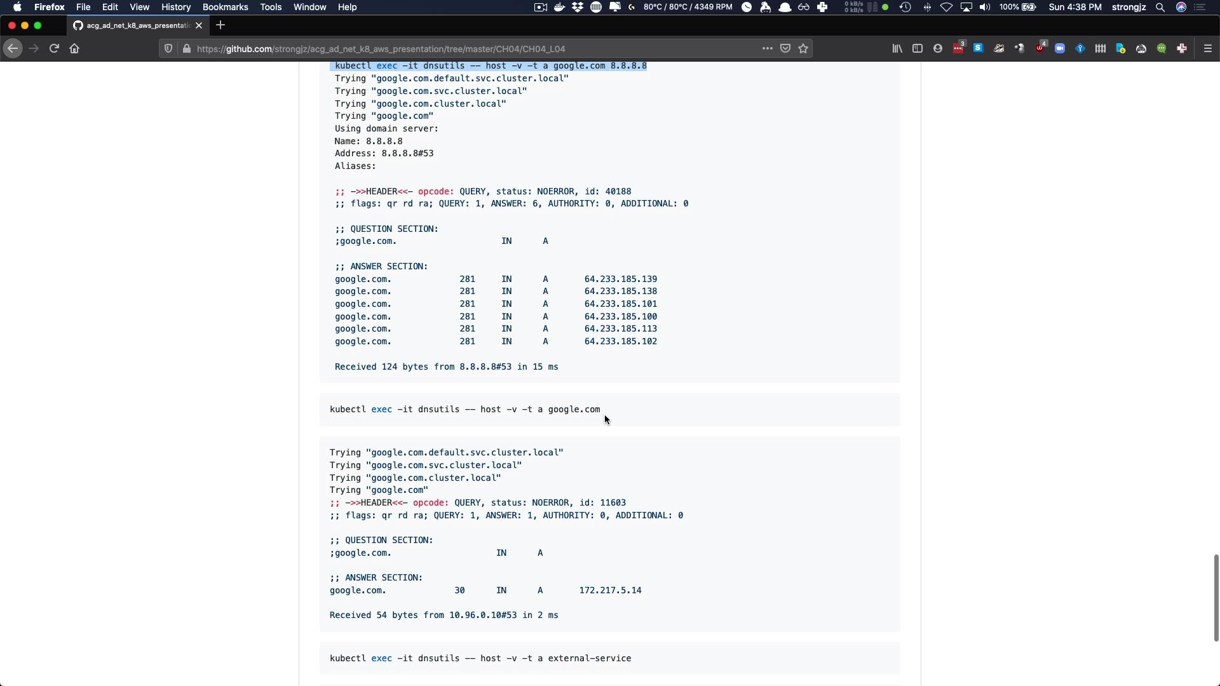Go to the Firefox home page

pyautogui.click(x=74, y=48)
